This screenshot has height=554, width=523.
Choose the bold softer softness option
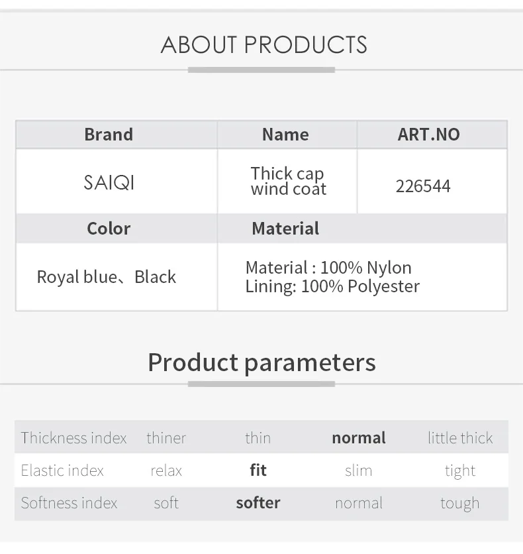pyautogui.click(x=258, y=503)
